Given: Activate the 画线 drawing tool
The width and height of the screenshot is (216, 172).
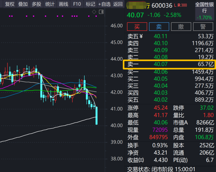Looking at the screenshot, I should point(63,4).
